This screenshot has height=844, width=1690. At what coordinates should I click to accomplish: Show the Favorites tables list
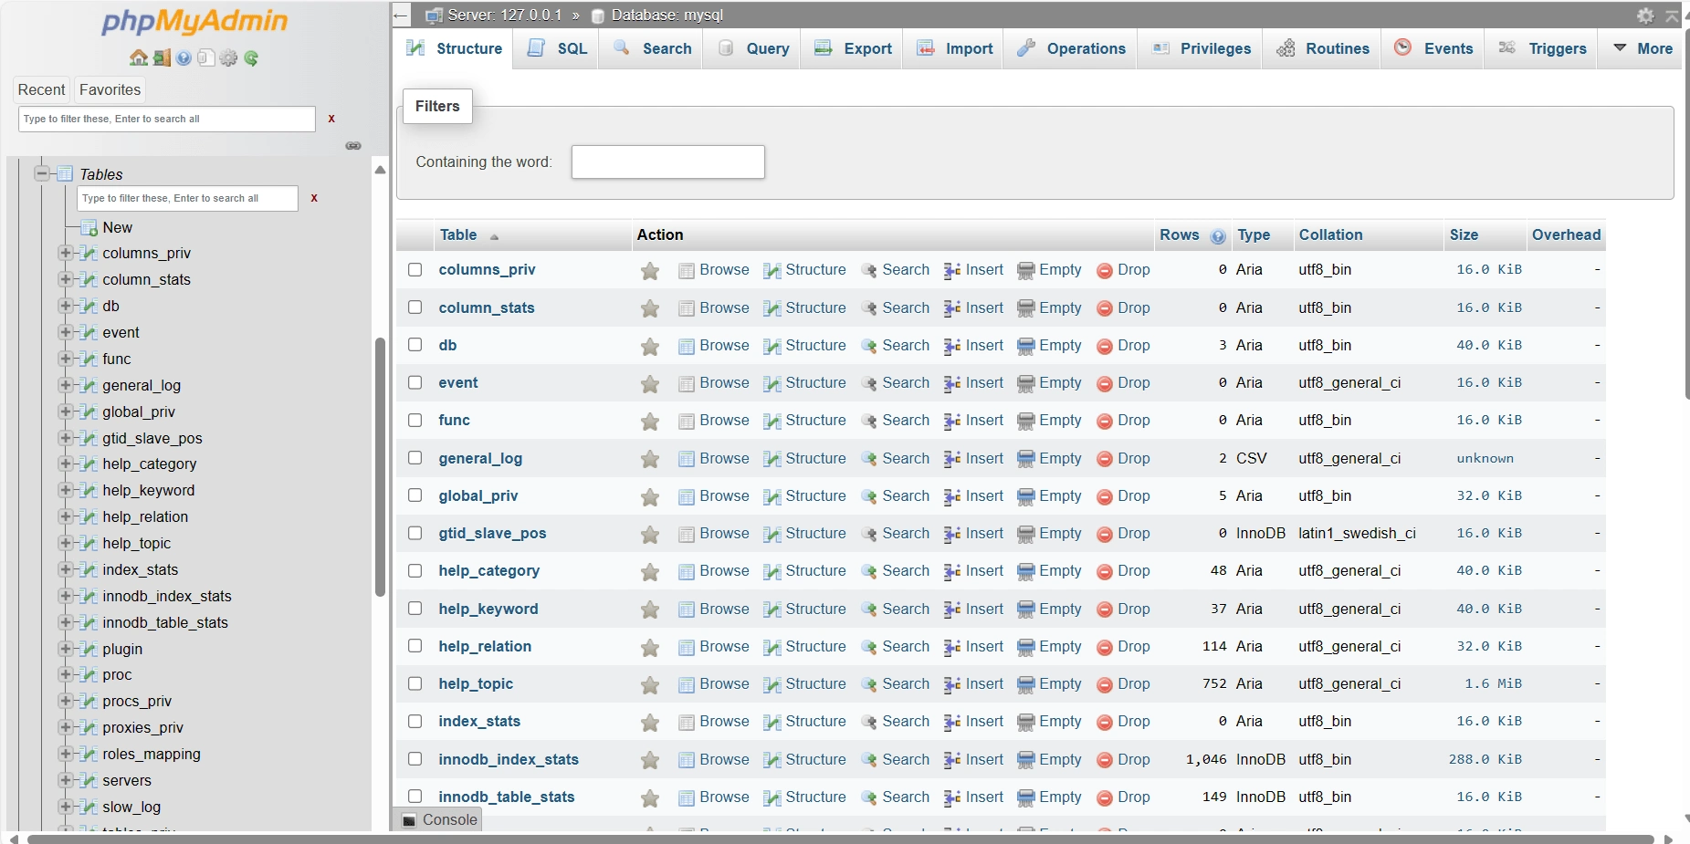110,89
